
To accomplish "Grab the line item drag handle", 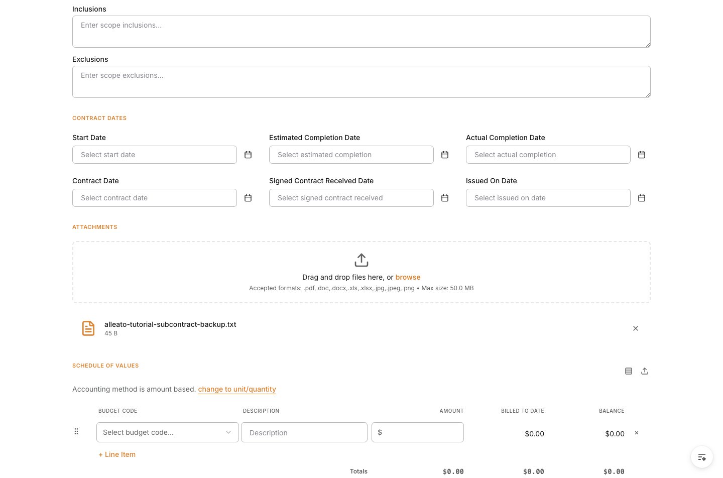I will pyautogui.click(x=76, y=431).
